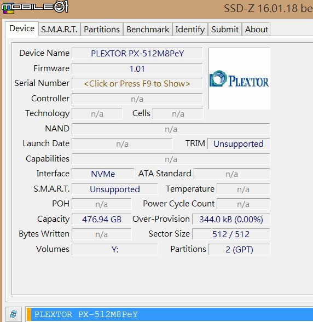Open the About tab
The height and width of the screenshot is (322, 313).
click(256, 30)
